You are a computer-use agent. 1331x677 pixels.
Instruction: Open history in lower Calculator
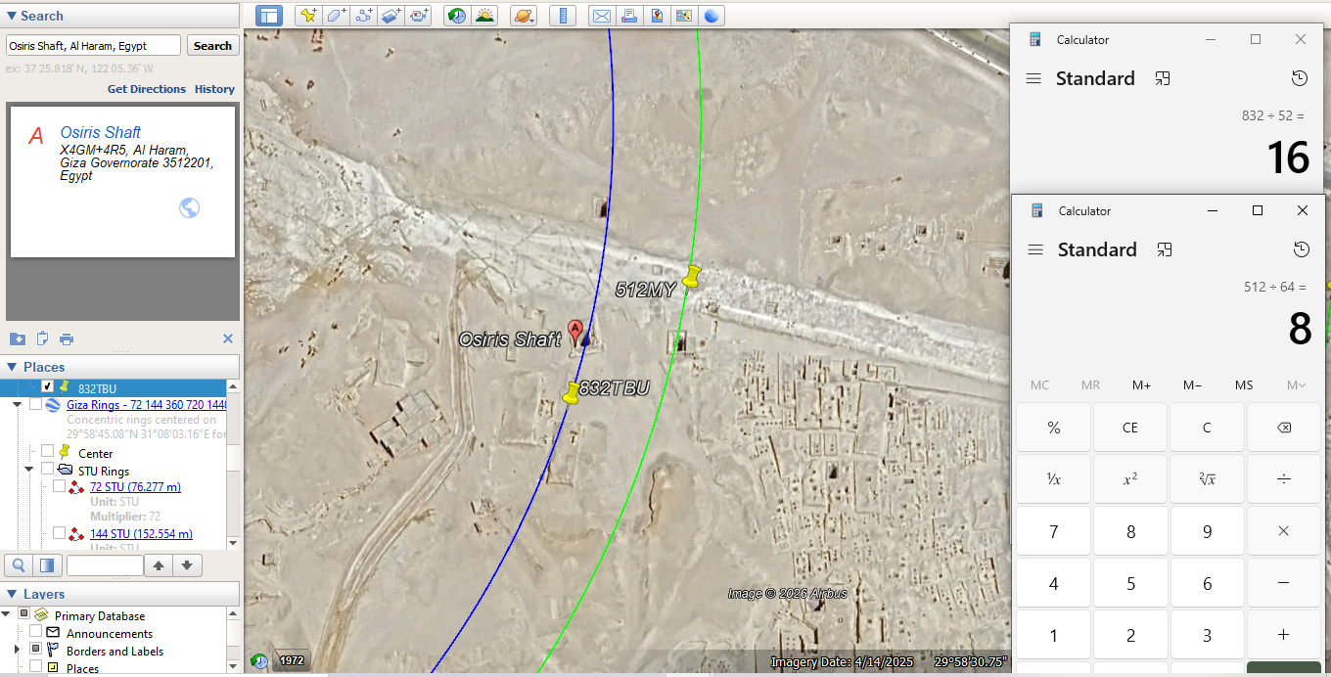click(1301, 249)
